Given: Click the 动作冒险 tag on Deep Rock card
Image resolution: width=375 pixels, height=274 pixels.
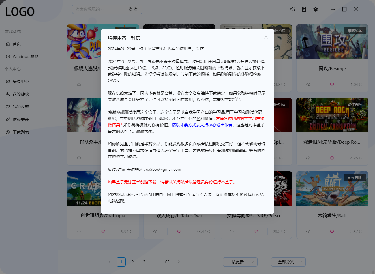Looking at the screenshot, I should (x=355, y=104).
